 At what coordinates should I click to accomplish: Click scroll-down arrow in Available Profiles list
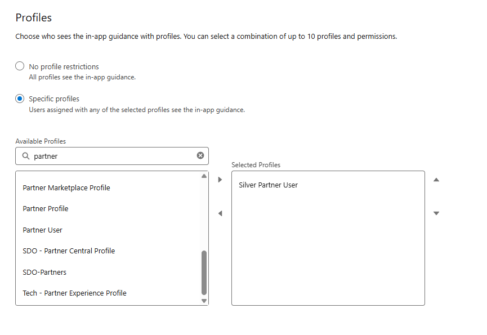point(204,301)
